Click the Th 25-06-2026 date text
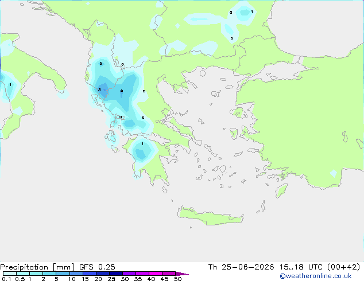Viewport: 364px width, 281px height. [241, 267]
